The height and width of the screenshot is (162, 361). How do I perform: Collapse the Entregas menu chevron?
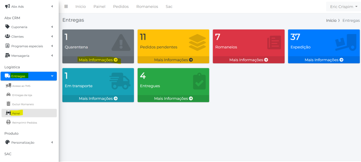tap(52, 76)
